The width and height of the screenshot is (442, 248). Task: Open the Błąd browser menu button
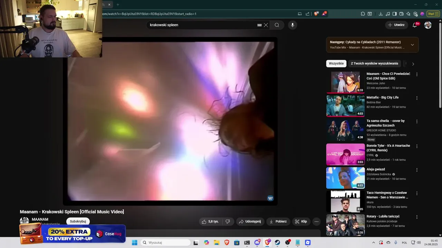click(x=433, y=14)
